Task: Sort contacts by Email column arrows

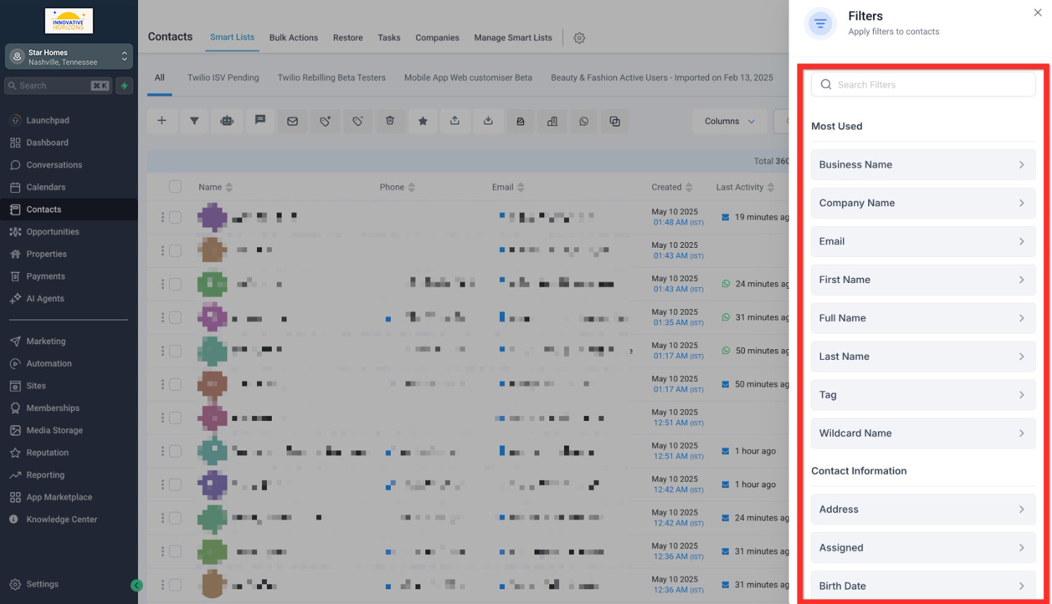Action: [521, 187]
